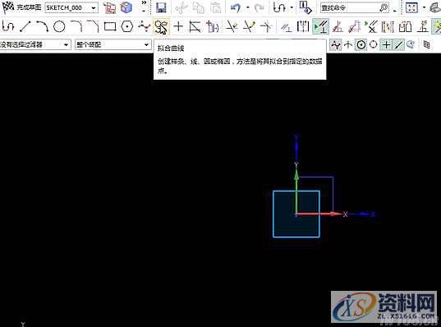
Task: Click the Paste clipboard icon
Action: (215, 8)
